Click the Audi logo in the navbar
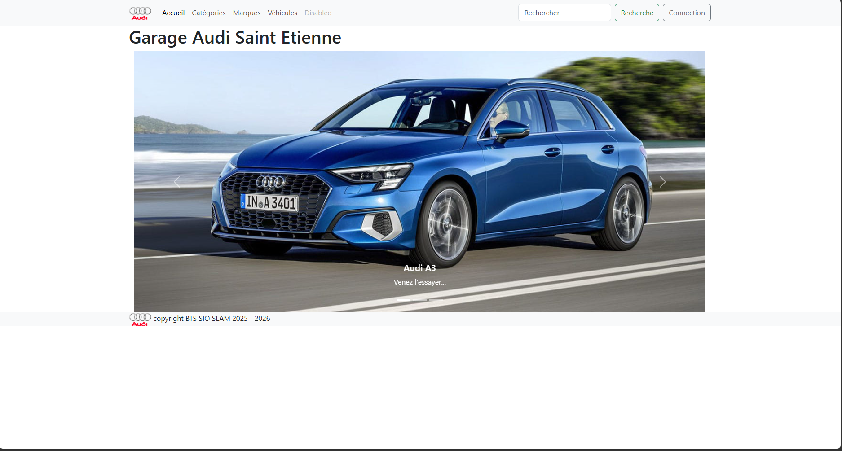Viewport: 842px width, 451px height. click(140, 13)
